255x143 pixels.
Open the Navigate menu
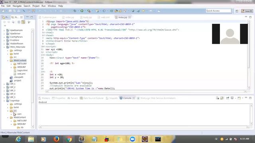point(17,6)
